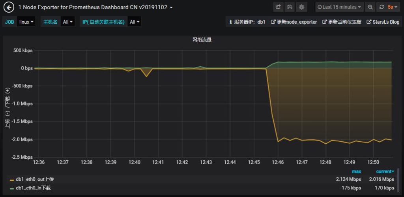Screen dimensions: 404x197
Task: Open the 5s refresh interval dropdown
Action: (x=392, y=7)
